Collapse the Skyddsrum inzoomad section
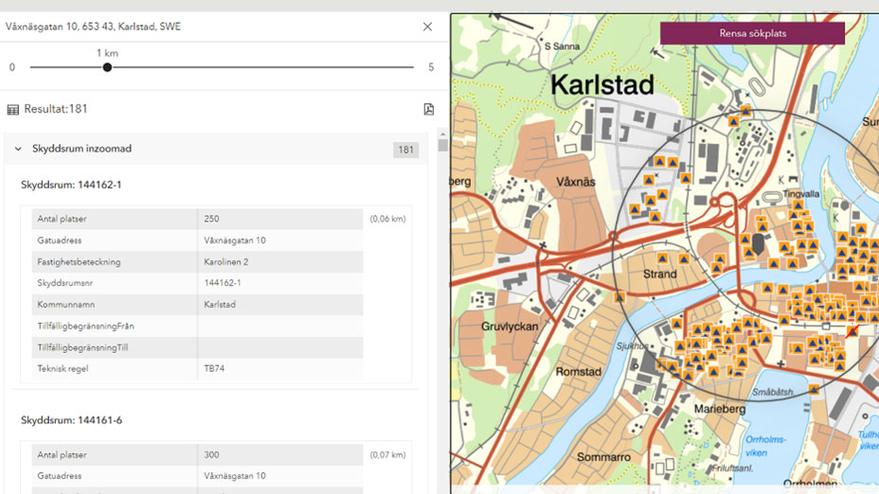Image resolution: width=879 pixels, height=494 pixels. click(18, 150)
